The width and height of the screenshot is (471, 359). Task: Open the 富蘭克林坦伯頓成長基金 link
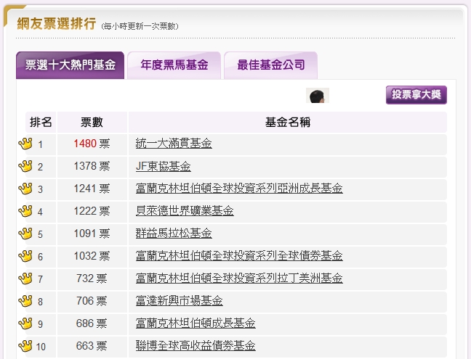196,323
